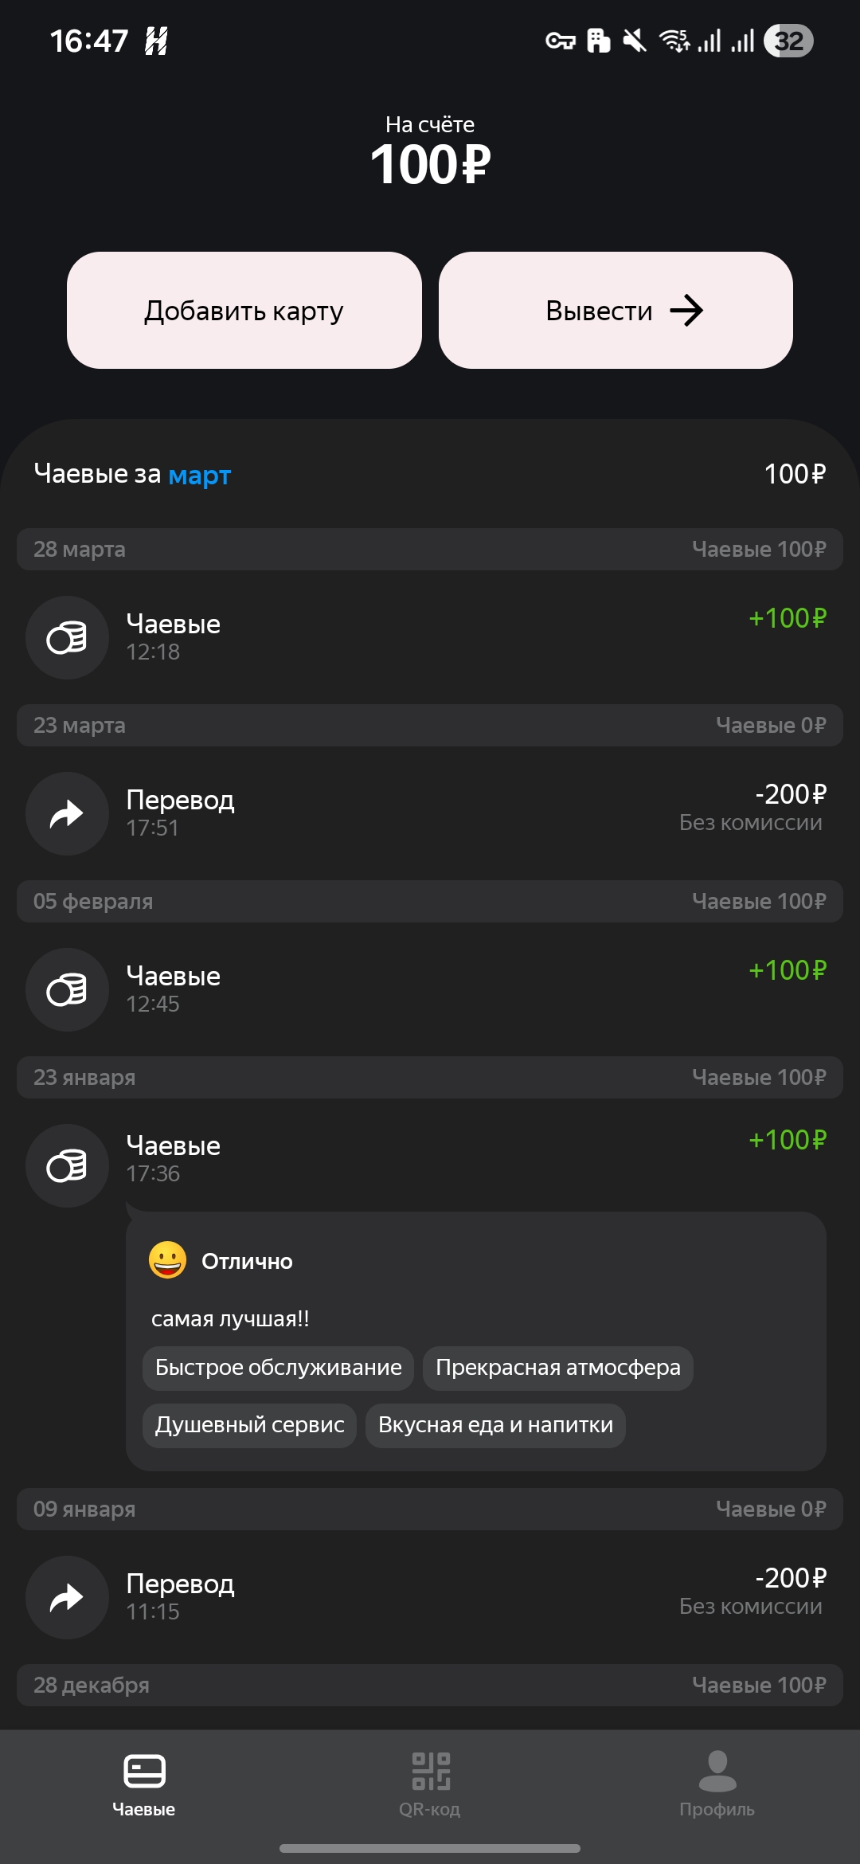Viewport: 860px width, 1864px height.
Task: Tap the coins icon for 23 января tip
Action: point(67,1166)
